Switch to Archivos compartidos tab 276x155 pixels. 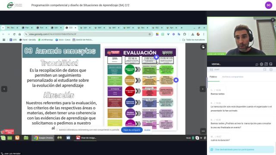(232, 77)
